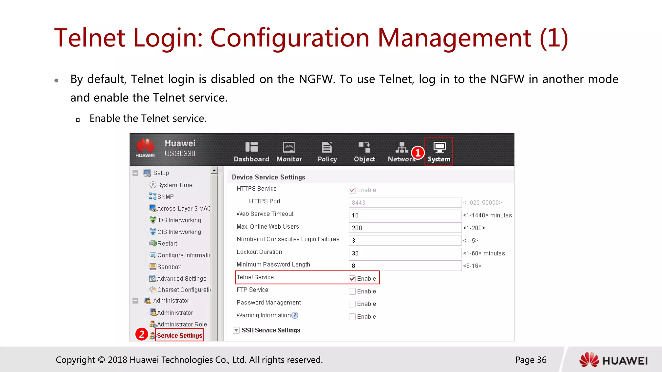This screenshot has height=372, width=662.
Task: Open the System monitor icon
Action: pos(439,147)
